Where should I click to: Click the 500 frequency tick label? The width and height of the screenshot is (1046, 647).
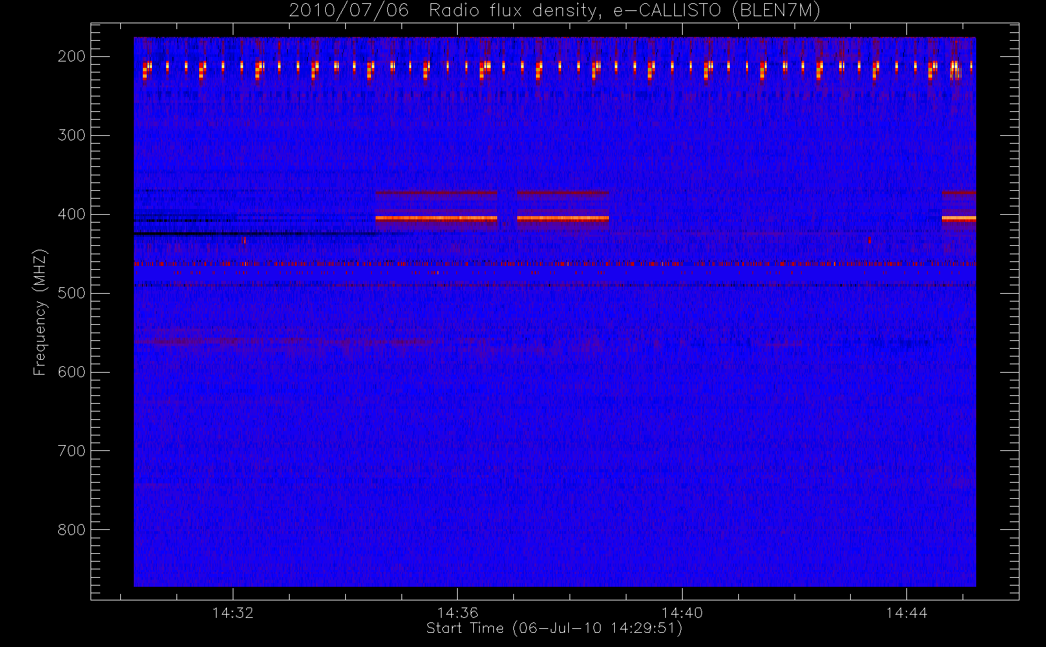71,293
